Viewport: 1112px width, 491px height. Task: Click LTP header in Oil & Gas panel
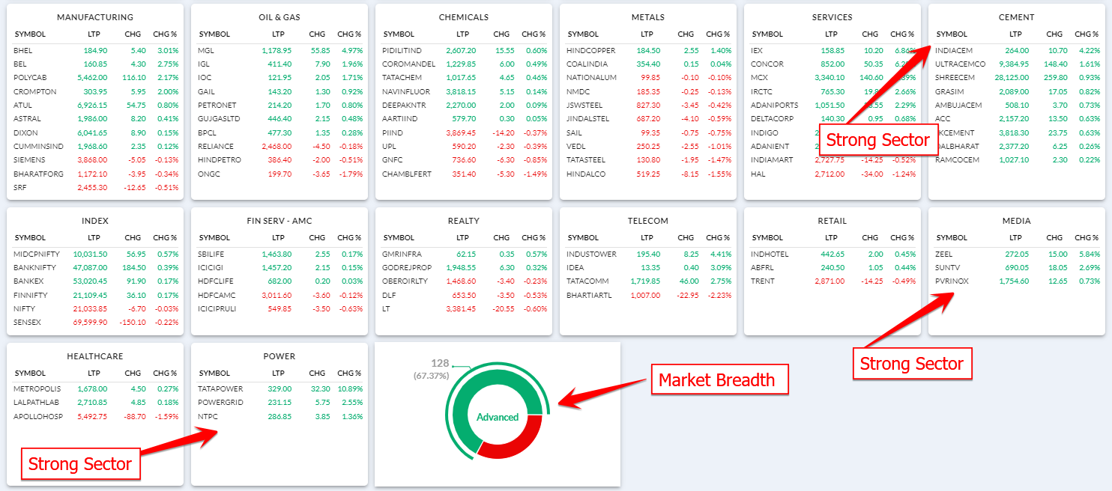[x=278, y=34]
